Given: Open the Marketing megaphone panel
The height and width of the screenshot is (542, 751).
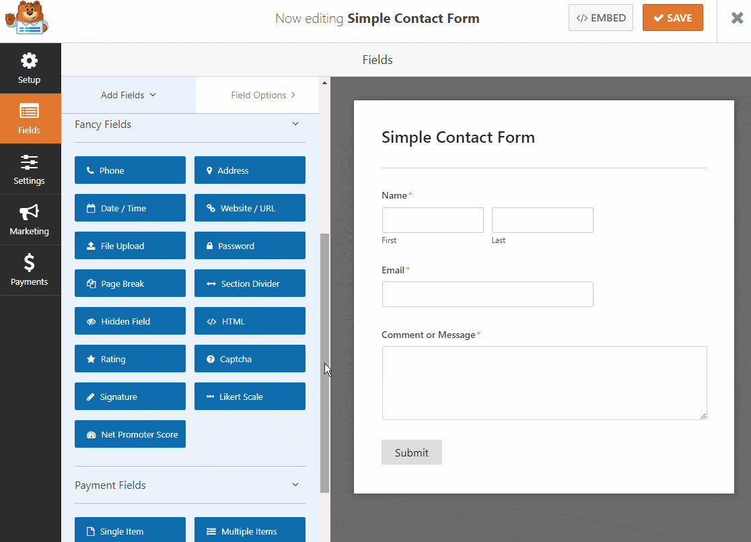Looking at the screenshot, I should click(30, 219).
